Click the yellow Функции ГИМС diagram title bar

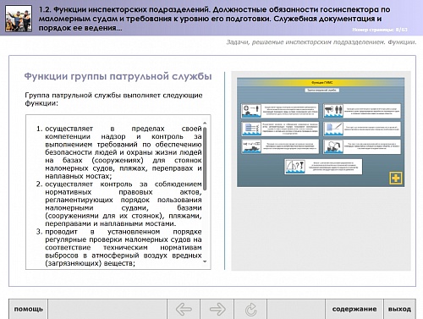click(x=321, y=83)
